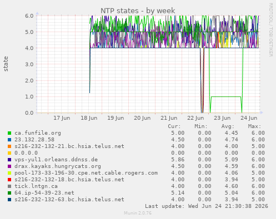Click the 22 Jun x-axis label
276x219 pixels.
point(195,118)
